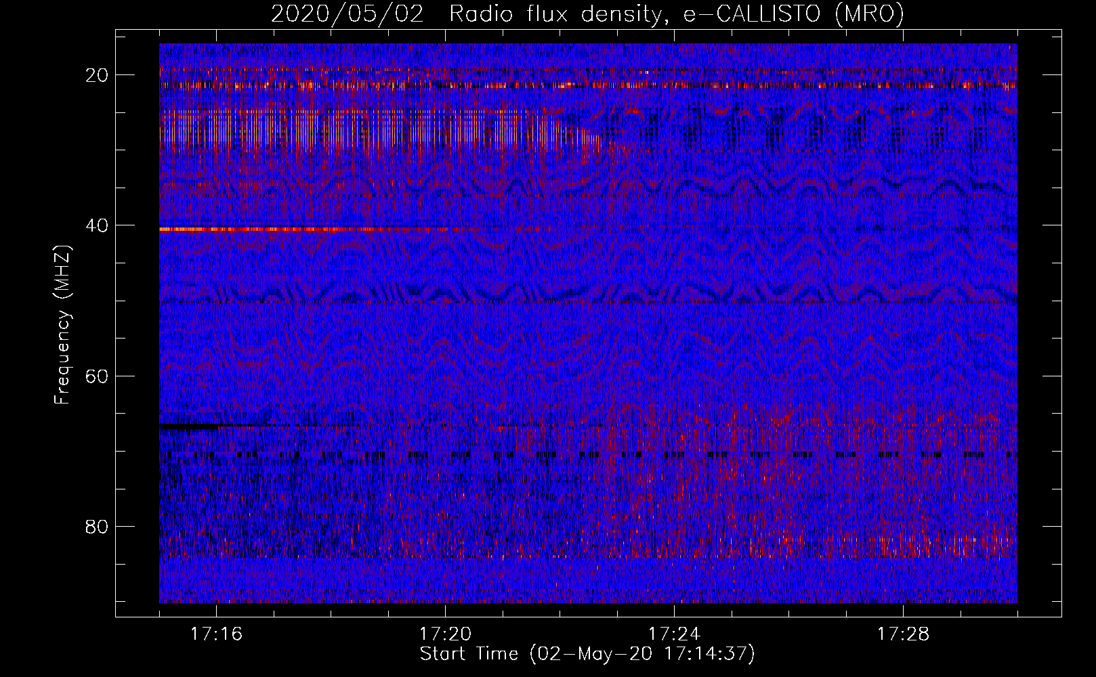Click the "60" frequency tick label
The height and width of the screenshot is (677, 1096).
98,376
